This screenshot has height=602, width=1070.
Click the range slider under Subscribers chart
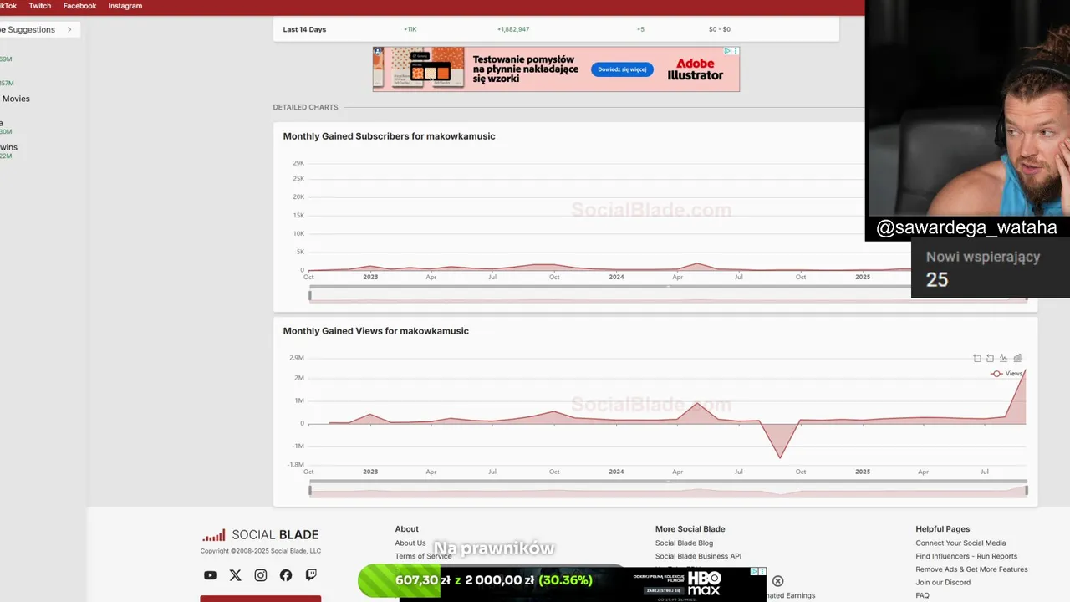pyautogui.click(x=668, y=295)
